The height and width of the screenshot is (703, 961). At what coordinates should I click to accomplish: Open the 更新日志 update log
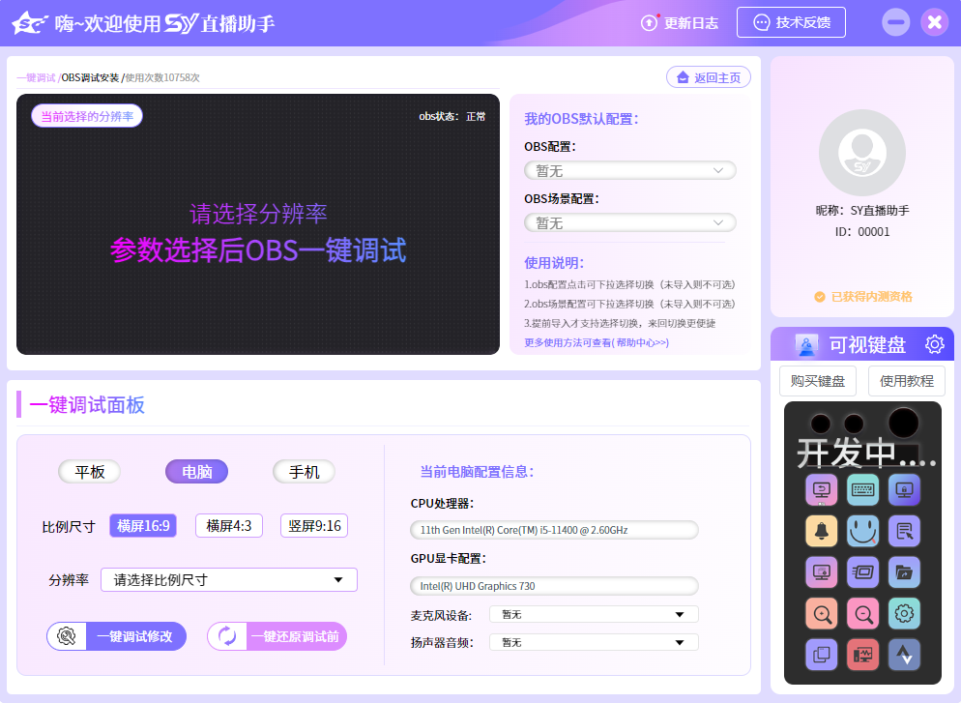[x=680, y=20]
